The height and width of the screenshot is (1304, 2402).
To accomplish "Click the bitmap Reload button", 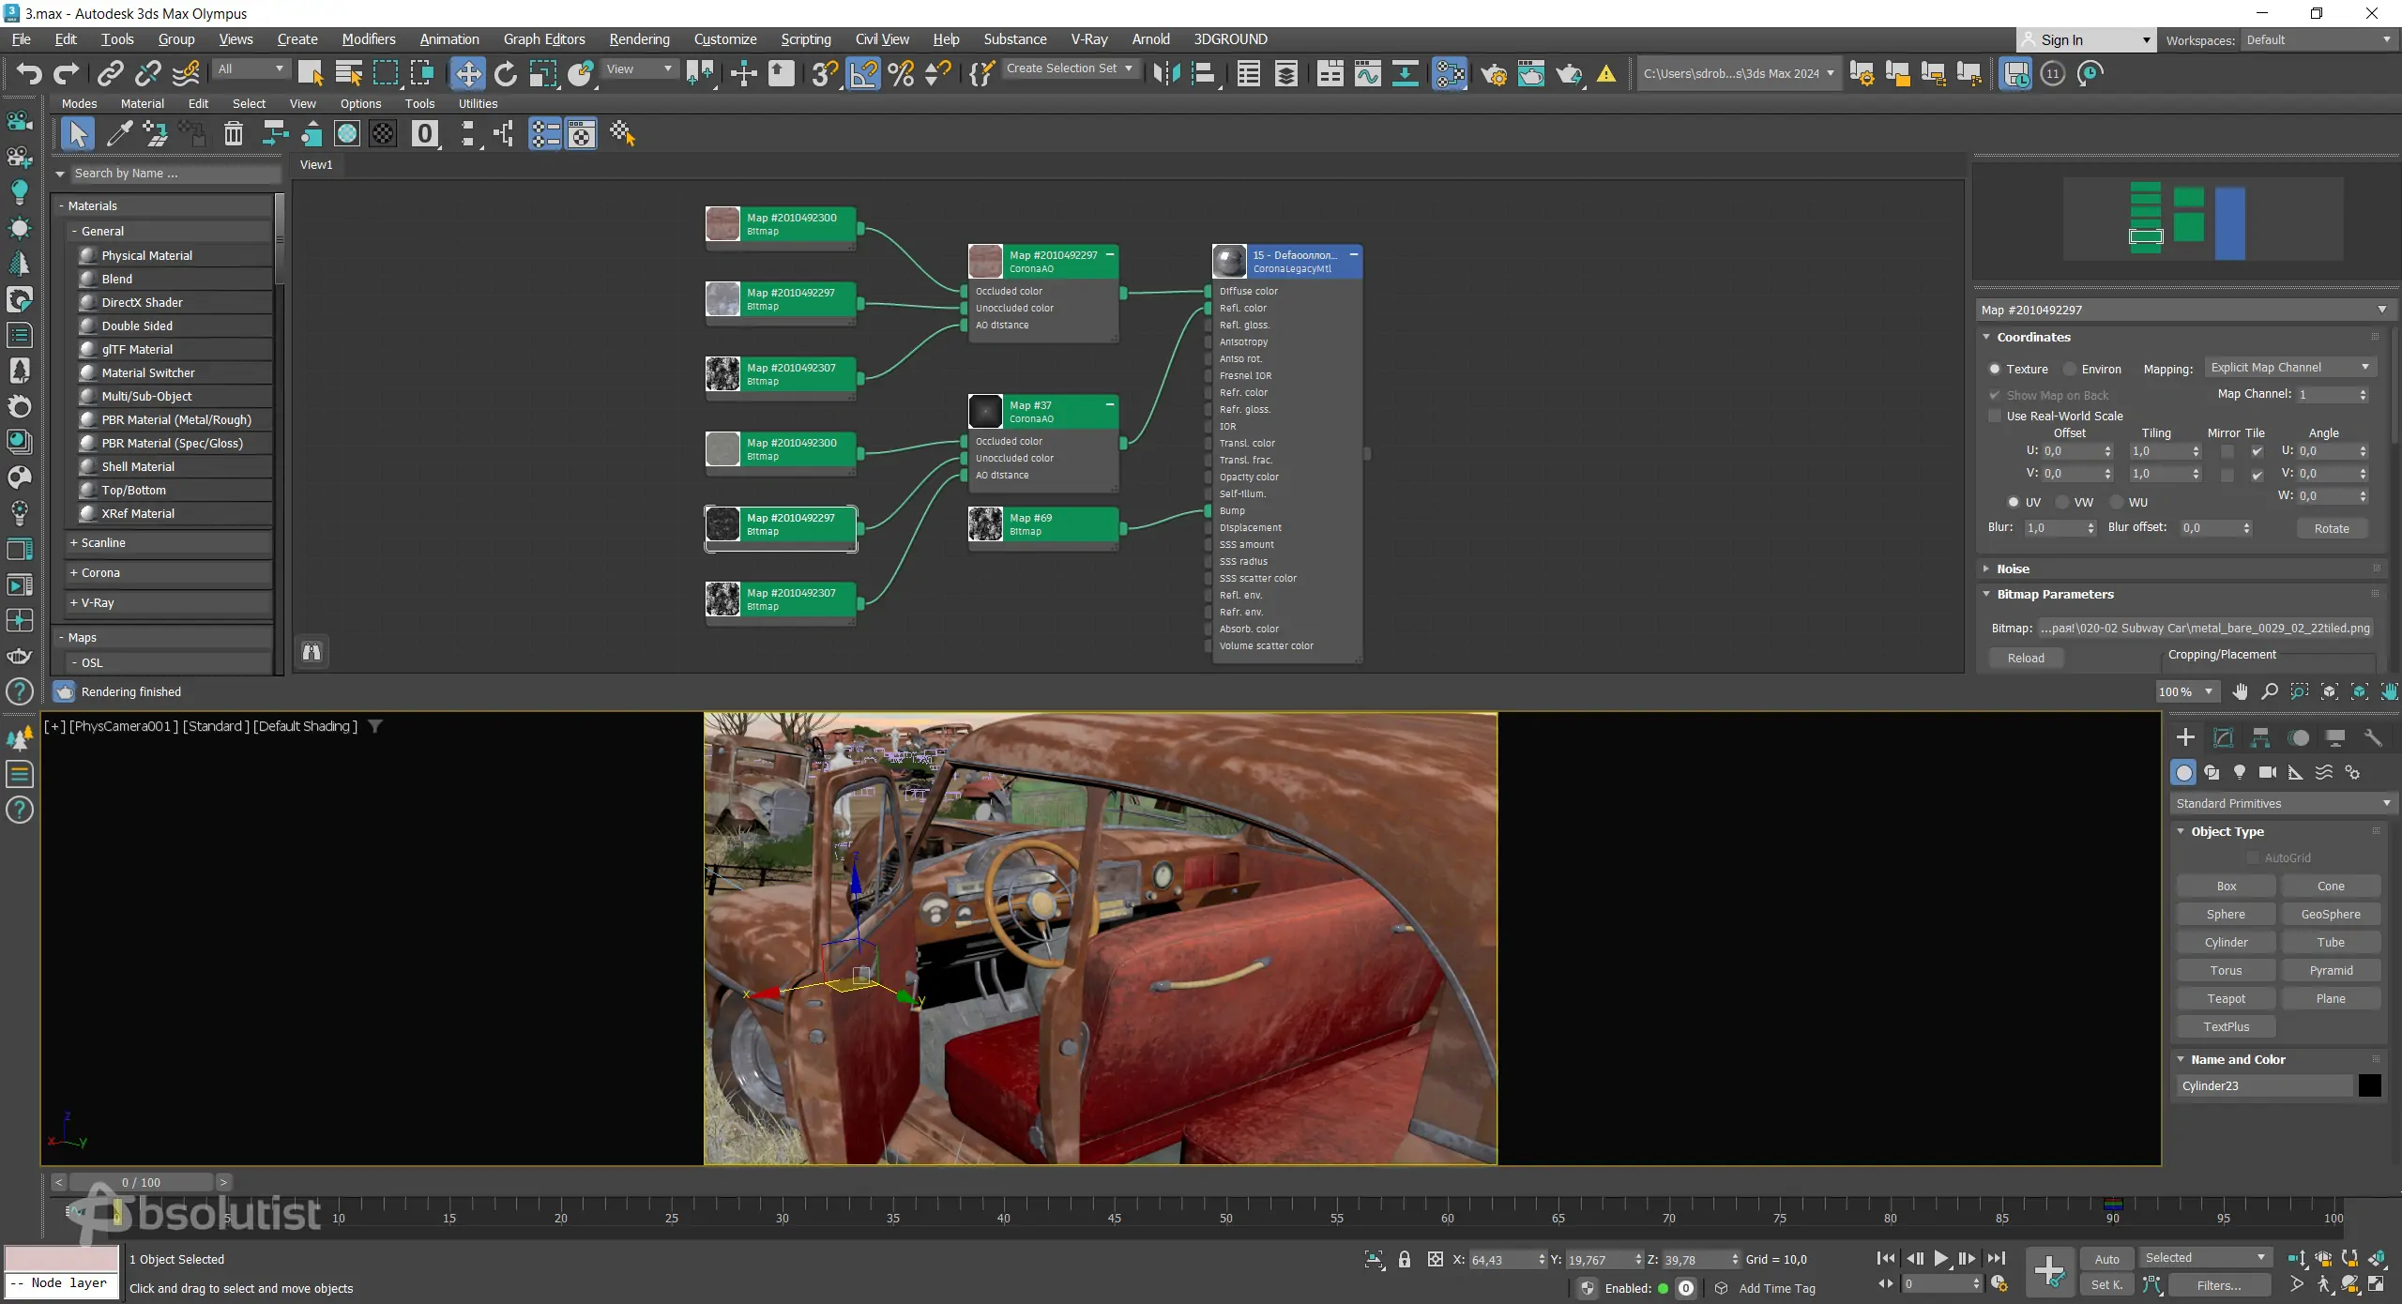I will tap(2026, 659).
